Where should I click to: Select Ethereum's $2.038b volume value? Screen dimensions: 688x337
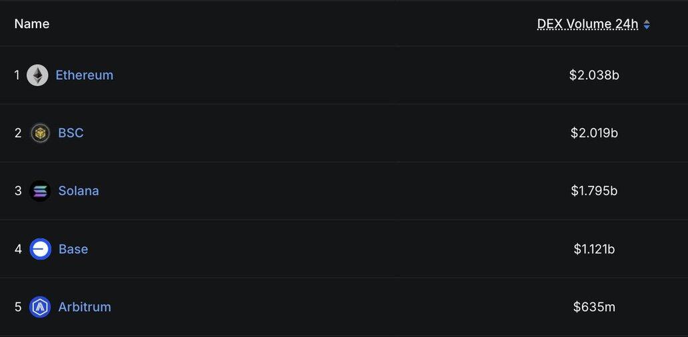(x=594, y=75)
